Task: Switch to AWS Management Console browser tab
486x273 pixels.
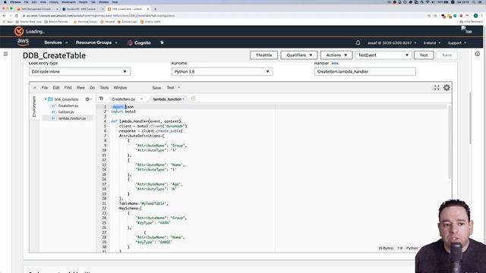Action: [x=36, y=9]
